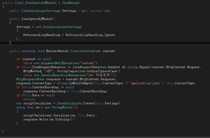The width and height of the screenshot is (210, 138).
Task: Select the JsonSerializerSettings type of the Settings property
Action: point(41,11)
